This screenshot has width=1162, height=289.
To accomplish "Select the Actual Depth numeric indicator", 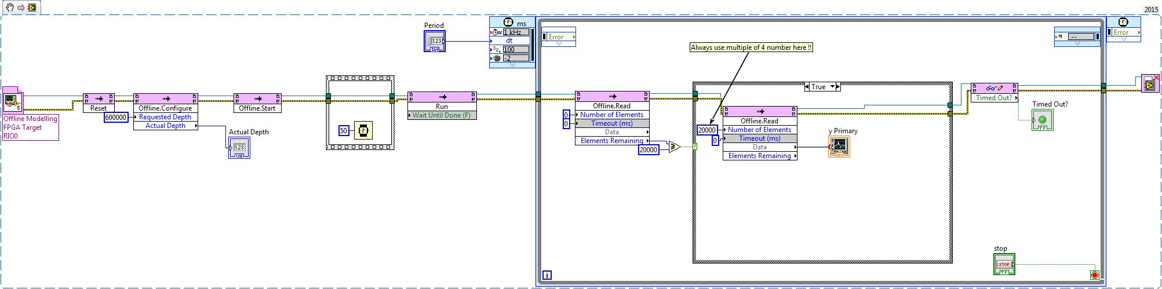I will (x=239, y=148).
